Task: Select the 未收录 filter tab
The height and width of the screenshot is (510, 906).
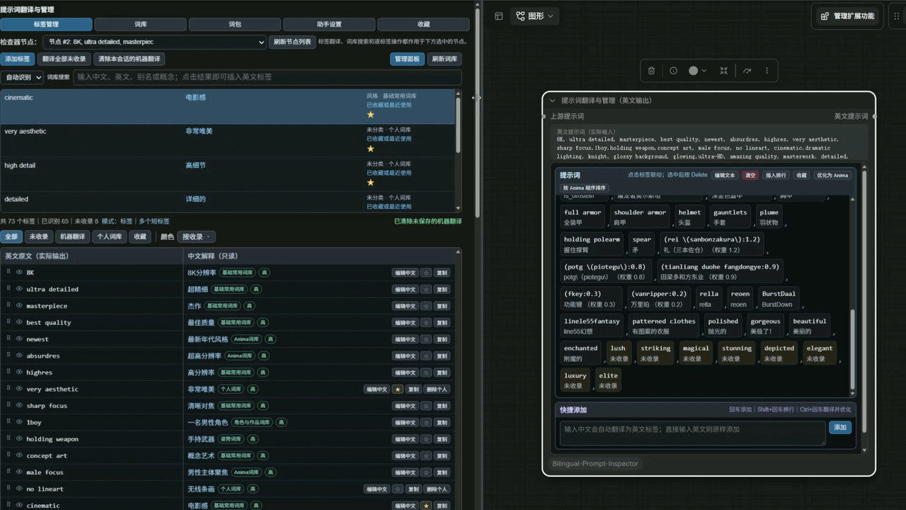Action: [39, 237]
